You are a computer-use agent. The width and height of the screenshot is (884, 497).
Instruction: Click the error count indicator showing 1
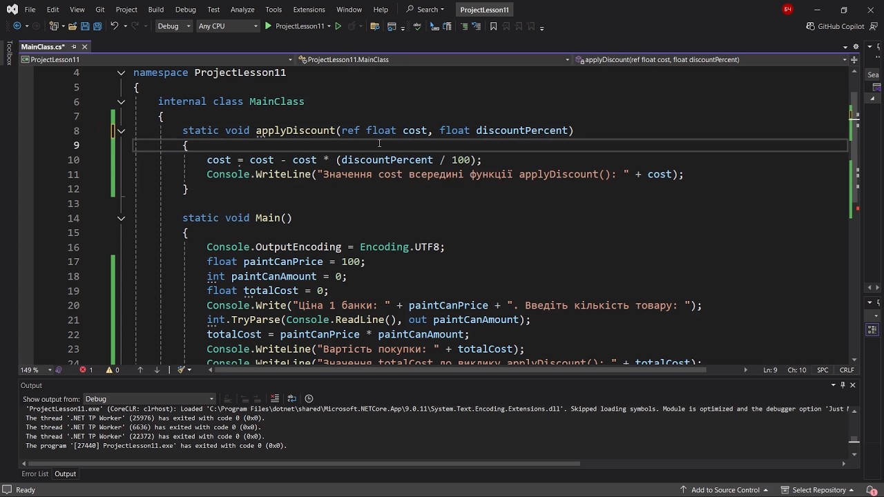pos(86,370)
